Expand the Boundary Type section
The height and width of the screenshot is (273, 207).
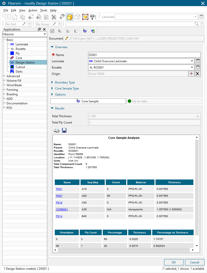(x=65, y=82)
